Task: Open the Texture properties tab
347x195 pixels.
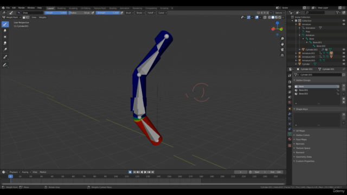Action: click(x=290, y=146)
